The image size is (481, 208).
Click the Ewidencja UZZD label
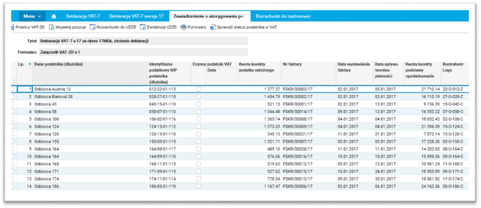coord(162,27)
